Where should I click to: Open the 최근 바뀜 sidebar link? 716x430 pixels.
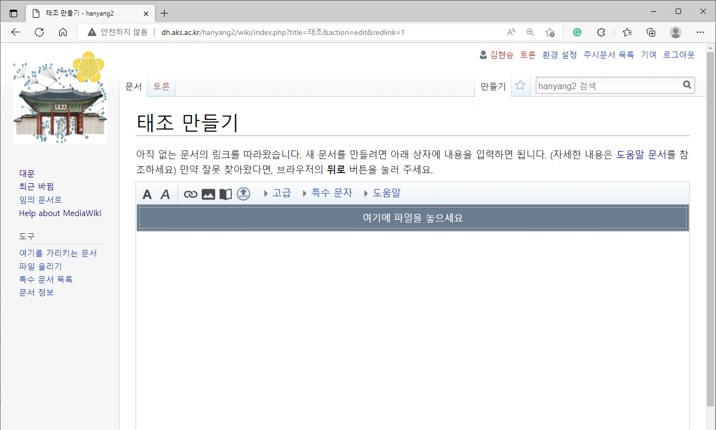pos(37,187)
